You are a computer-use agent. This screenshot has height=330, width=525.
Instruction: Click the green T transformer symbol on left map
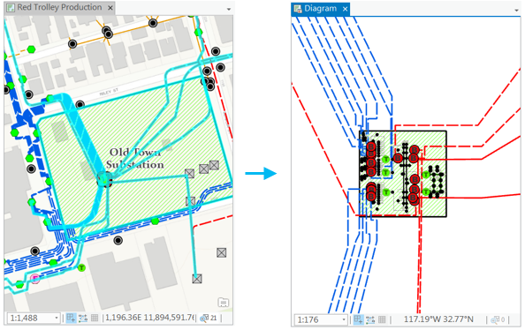point(81,267)
